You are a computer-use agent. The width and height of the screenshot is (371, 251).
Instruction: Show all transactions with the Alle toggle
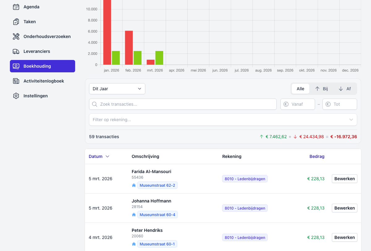tap(300, 89)
